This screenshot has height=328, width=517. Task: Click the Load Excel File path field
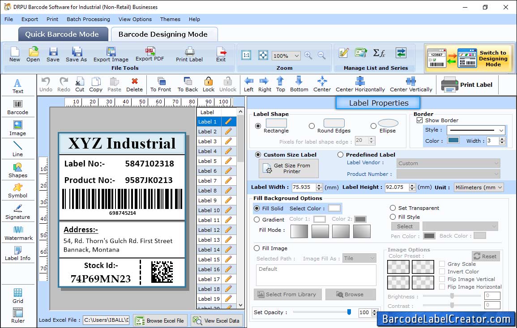tap(106, 320)
